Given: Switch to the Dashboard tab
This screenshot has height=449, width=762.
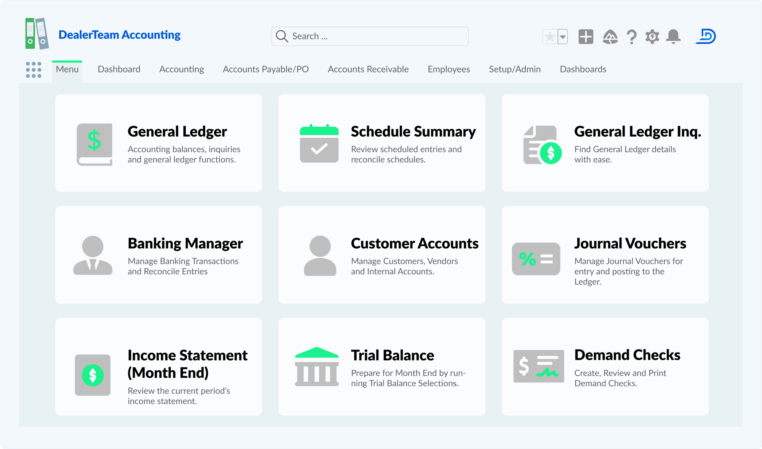Looking at the screenshot, I should tap(119, 69).
